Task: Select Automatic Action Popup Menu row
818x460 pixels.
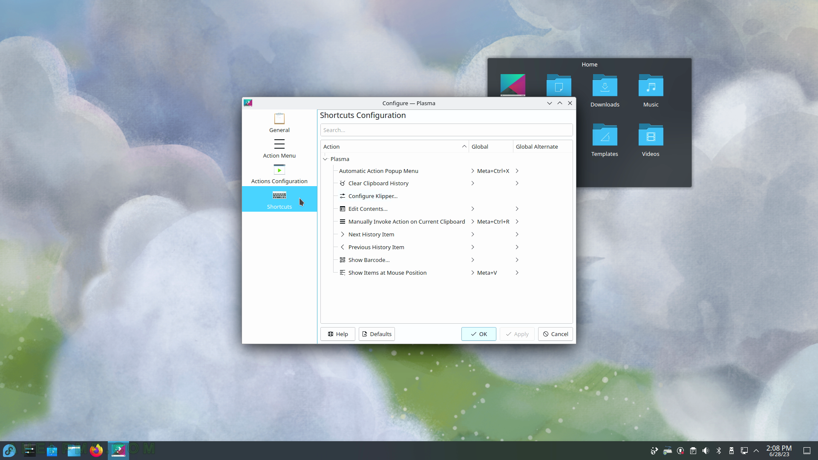Action: click(x=378, y=171)
